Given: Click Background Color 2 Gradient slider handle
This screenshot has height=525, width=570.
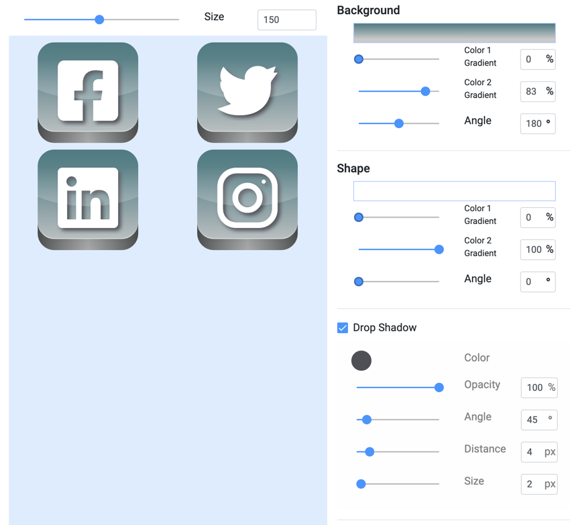Looking at the screenshot, I should pyautogui.click(x=425, y=91).
